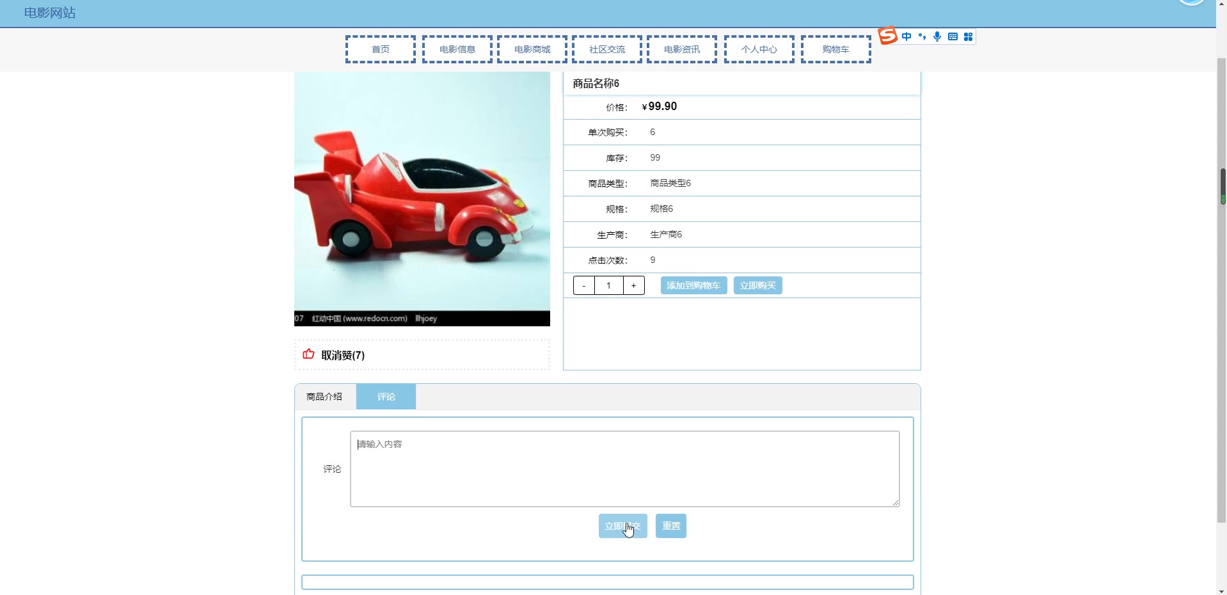Click into the comment text area
The height and width of the screenshot is (595, 1227).
(625, 469)
